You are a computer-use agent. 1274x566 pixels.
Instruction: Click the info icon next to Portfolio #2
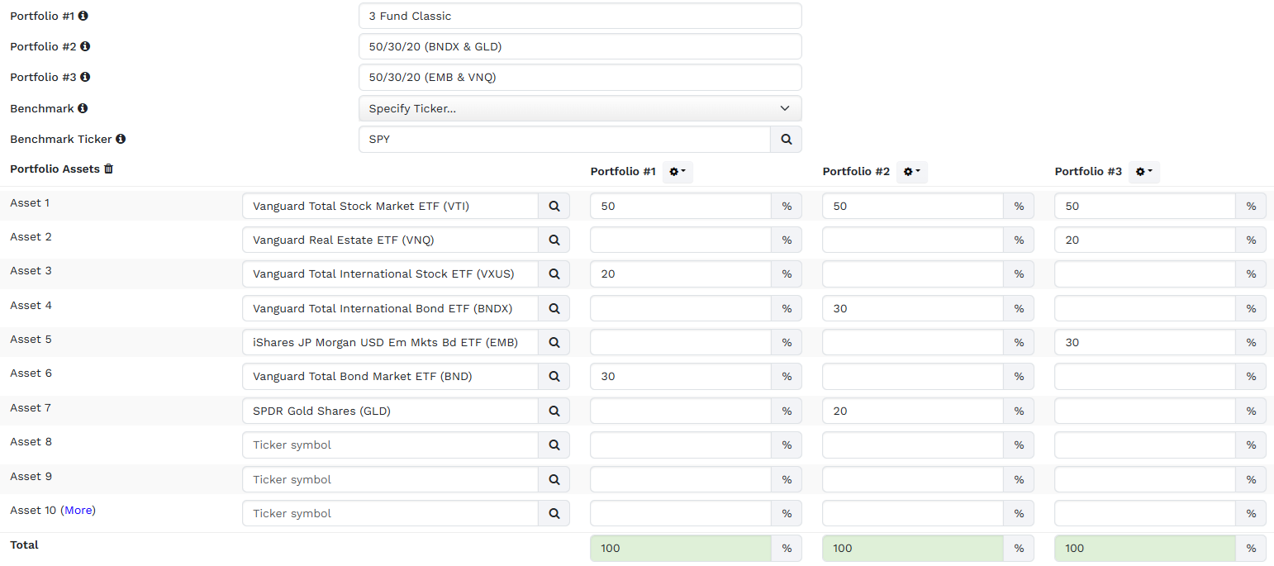coord(85,46)
